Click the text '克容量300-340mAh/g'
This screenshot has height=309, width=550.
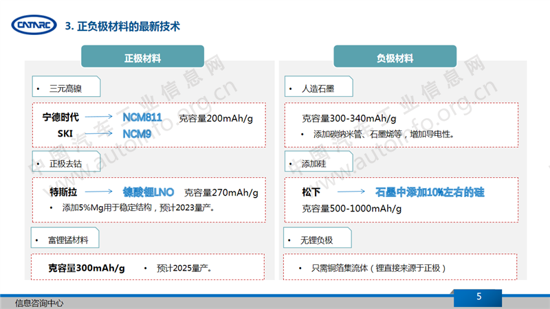pos(349,119)
